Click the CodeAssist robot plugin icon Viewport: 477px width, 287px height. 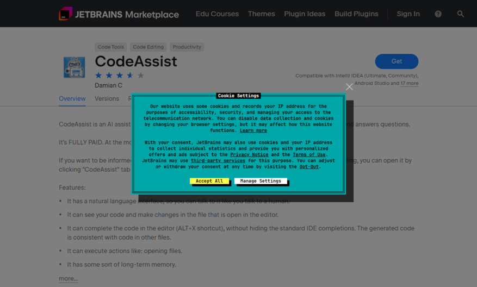74,67
